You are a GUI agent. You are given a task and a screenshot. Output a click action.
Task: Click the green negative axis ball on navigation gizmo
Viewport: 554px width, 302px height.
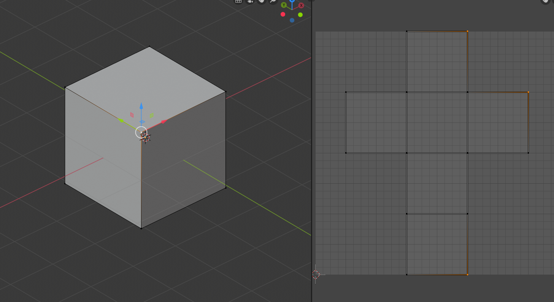[x=300, y=14]
